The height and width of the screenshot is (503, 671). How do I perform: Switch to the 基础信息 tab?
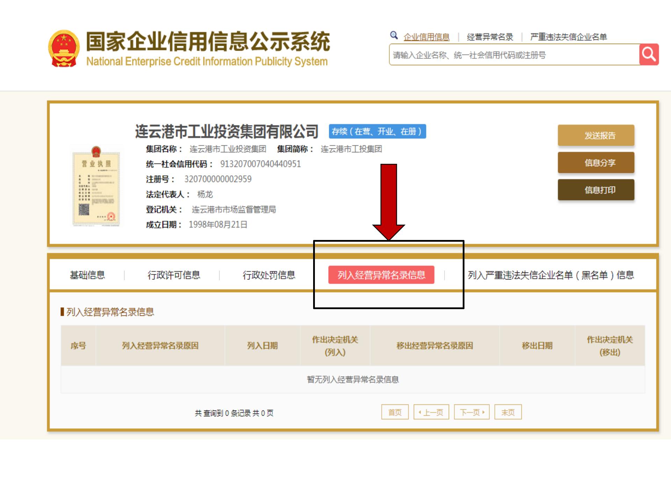tap(87, 275)
